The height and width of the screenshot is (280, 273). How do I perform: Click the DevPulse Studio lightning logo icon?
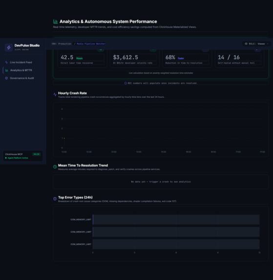9,47
